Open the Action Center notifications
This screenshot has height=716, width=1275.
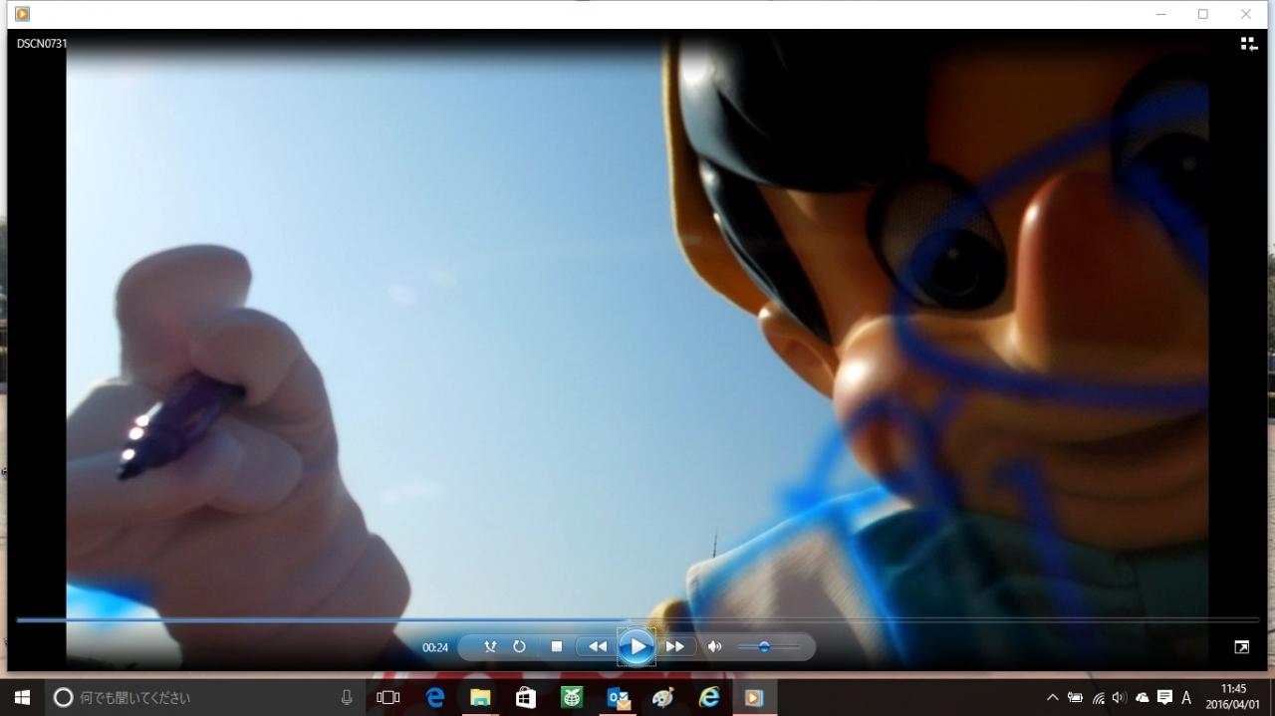tap(1164, 698)
